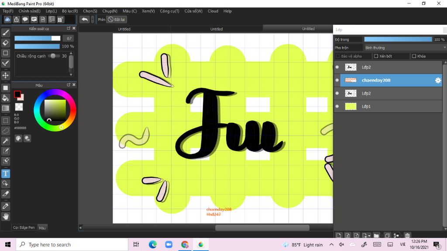Image resolution: width=447 pixels, height=251 pixels.
Task: Select the Gradient tool
Action: tap(5, 108)
